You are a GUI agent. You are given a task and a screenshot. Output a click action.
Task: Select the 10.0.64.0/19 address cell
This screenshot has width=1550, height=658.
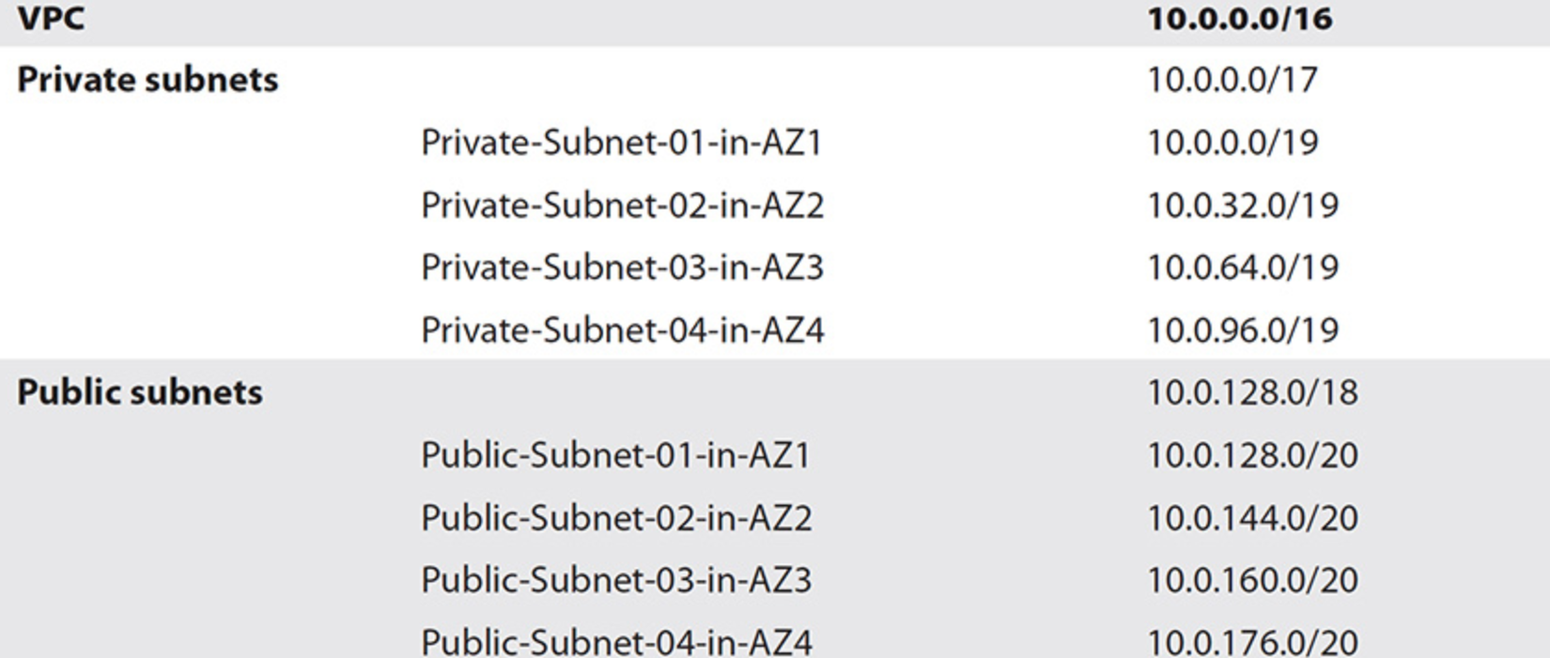coord(1242,268)
